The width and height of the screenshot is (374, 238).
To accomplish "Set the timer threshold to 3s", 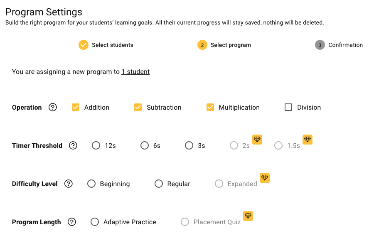I will click(189, 145).
